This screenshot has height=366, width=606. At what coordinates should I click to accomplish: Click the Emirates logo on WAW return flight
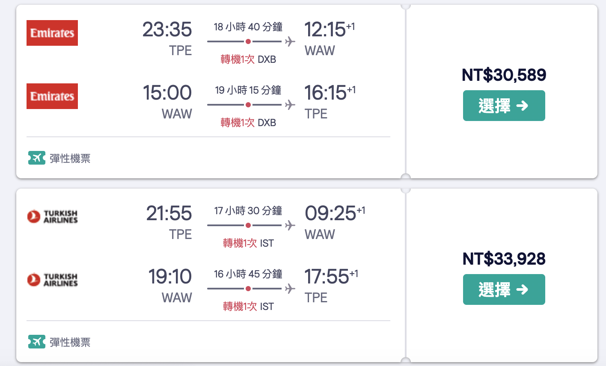coord(52,96)
